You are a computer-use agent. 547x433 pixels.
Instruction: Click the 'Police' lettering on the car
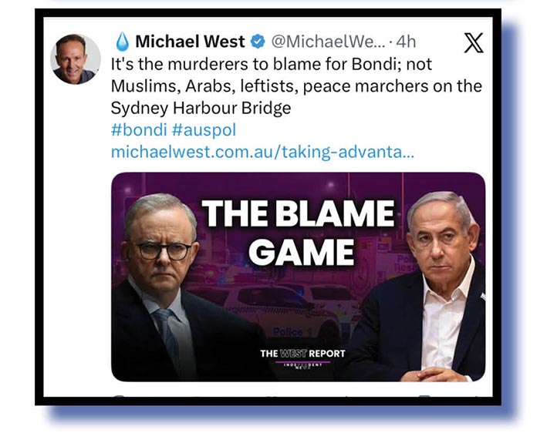(x=288, y=332)
